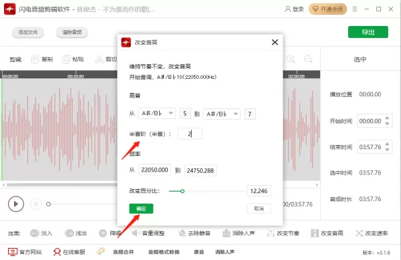Open 在线客服 online support
The width and height of the screenshot is (401, 260).
(x=70, y=252)
